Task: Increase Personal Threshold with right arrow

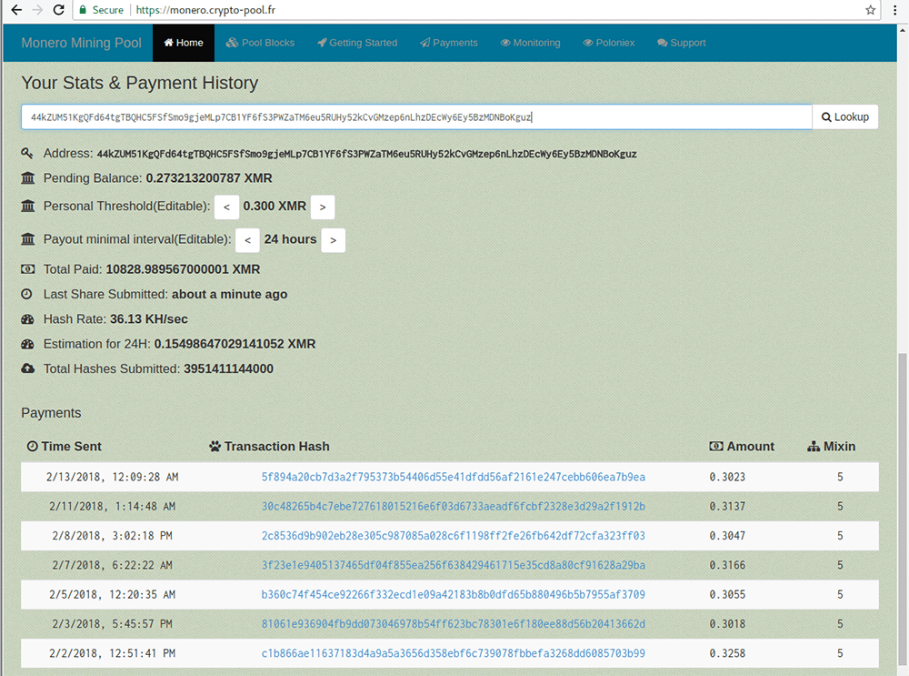Action: 322,207
